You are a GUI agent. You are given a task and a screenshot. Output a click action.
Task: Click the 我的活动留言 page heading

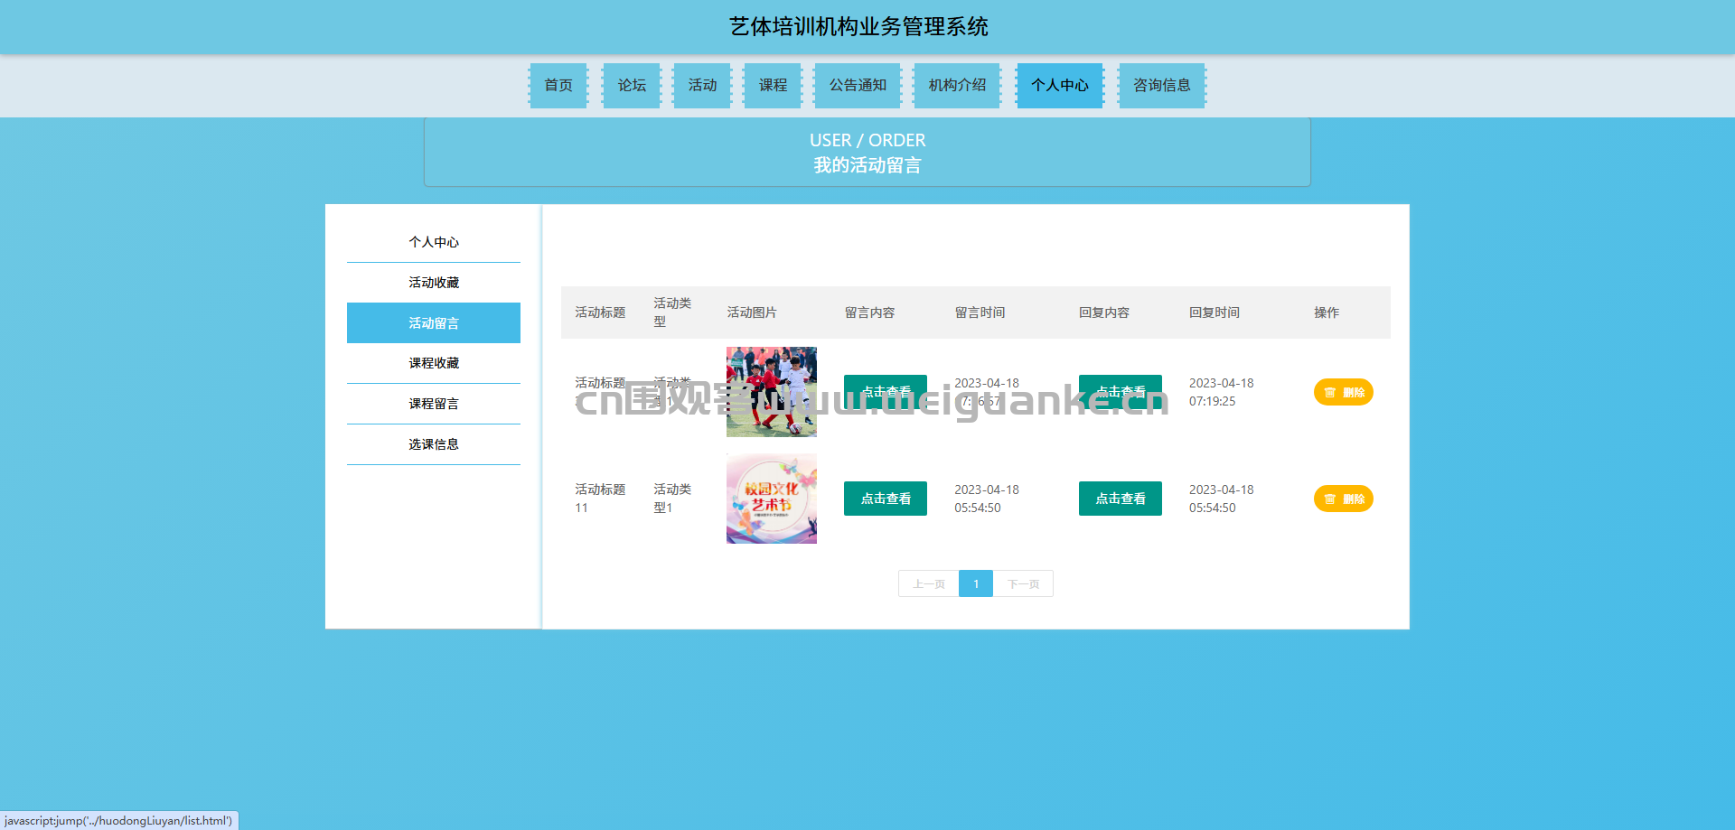click(x=867, y=165)
